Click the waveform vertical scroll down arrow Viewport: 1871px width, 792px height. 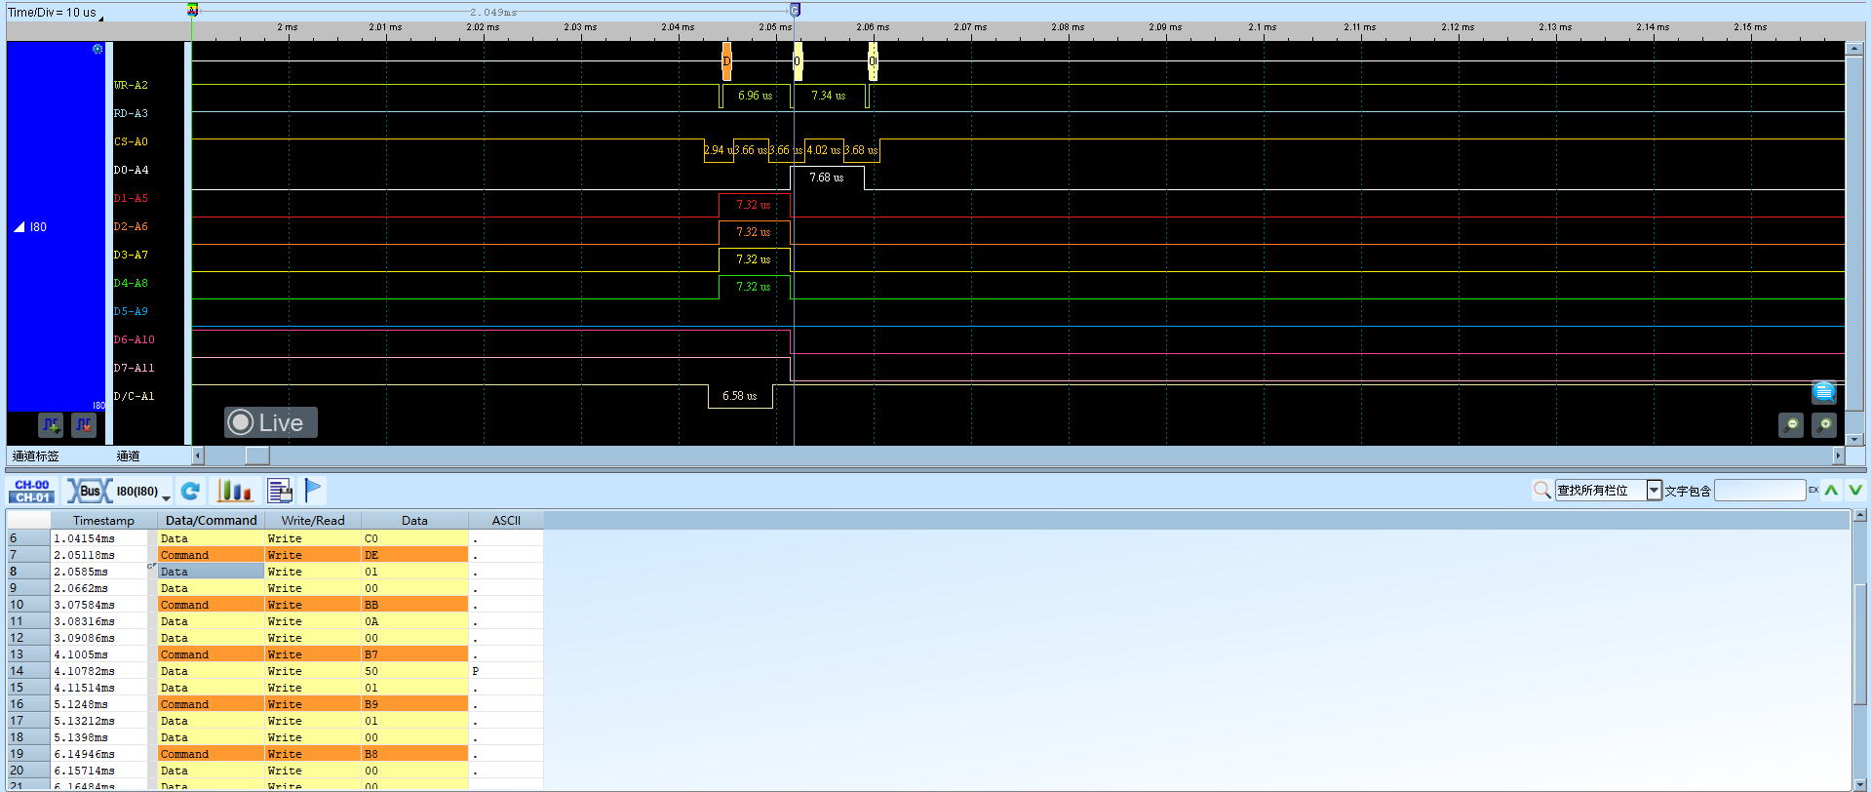click(1854, 439)
